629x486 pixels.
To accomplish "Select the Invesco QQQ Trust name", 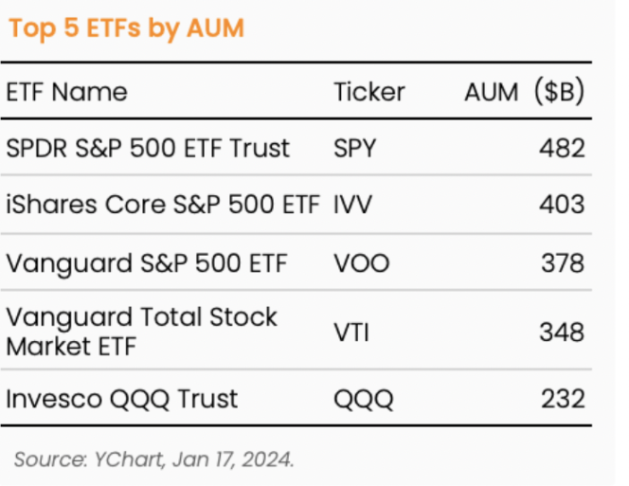I will coord(122,399).
